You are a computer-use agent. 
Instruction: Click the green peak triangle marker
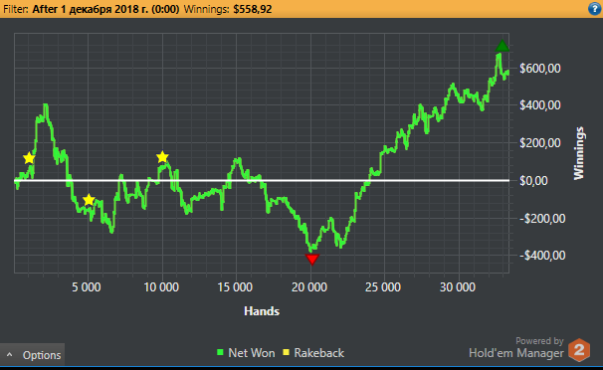tap(502, 46)
